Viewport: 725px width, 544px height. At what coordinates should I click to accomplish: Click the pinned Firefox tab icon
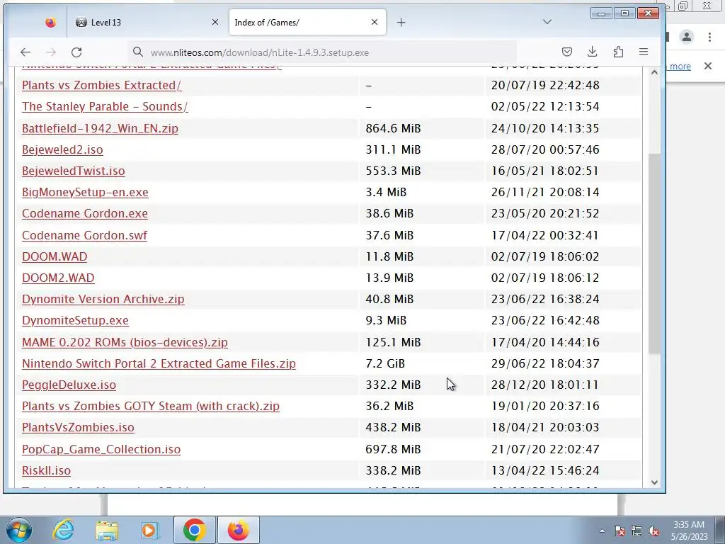(50, 22)
